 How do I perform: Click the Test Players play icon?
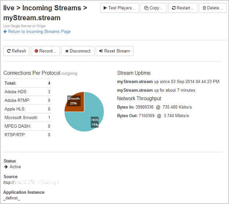(x=105, y=8)
